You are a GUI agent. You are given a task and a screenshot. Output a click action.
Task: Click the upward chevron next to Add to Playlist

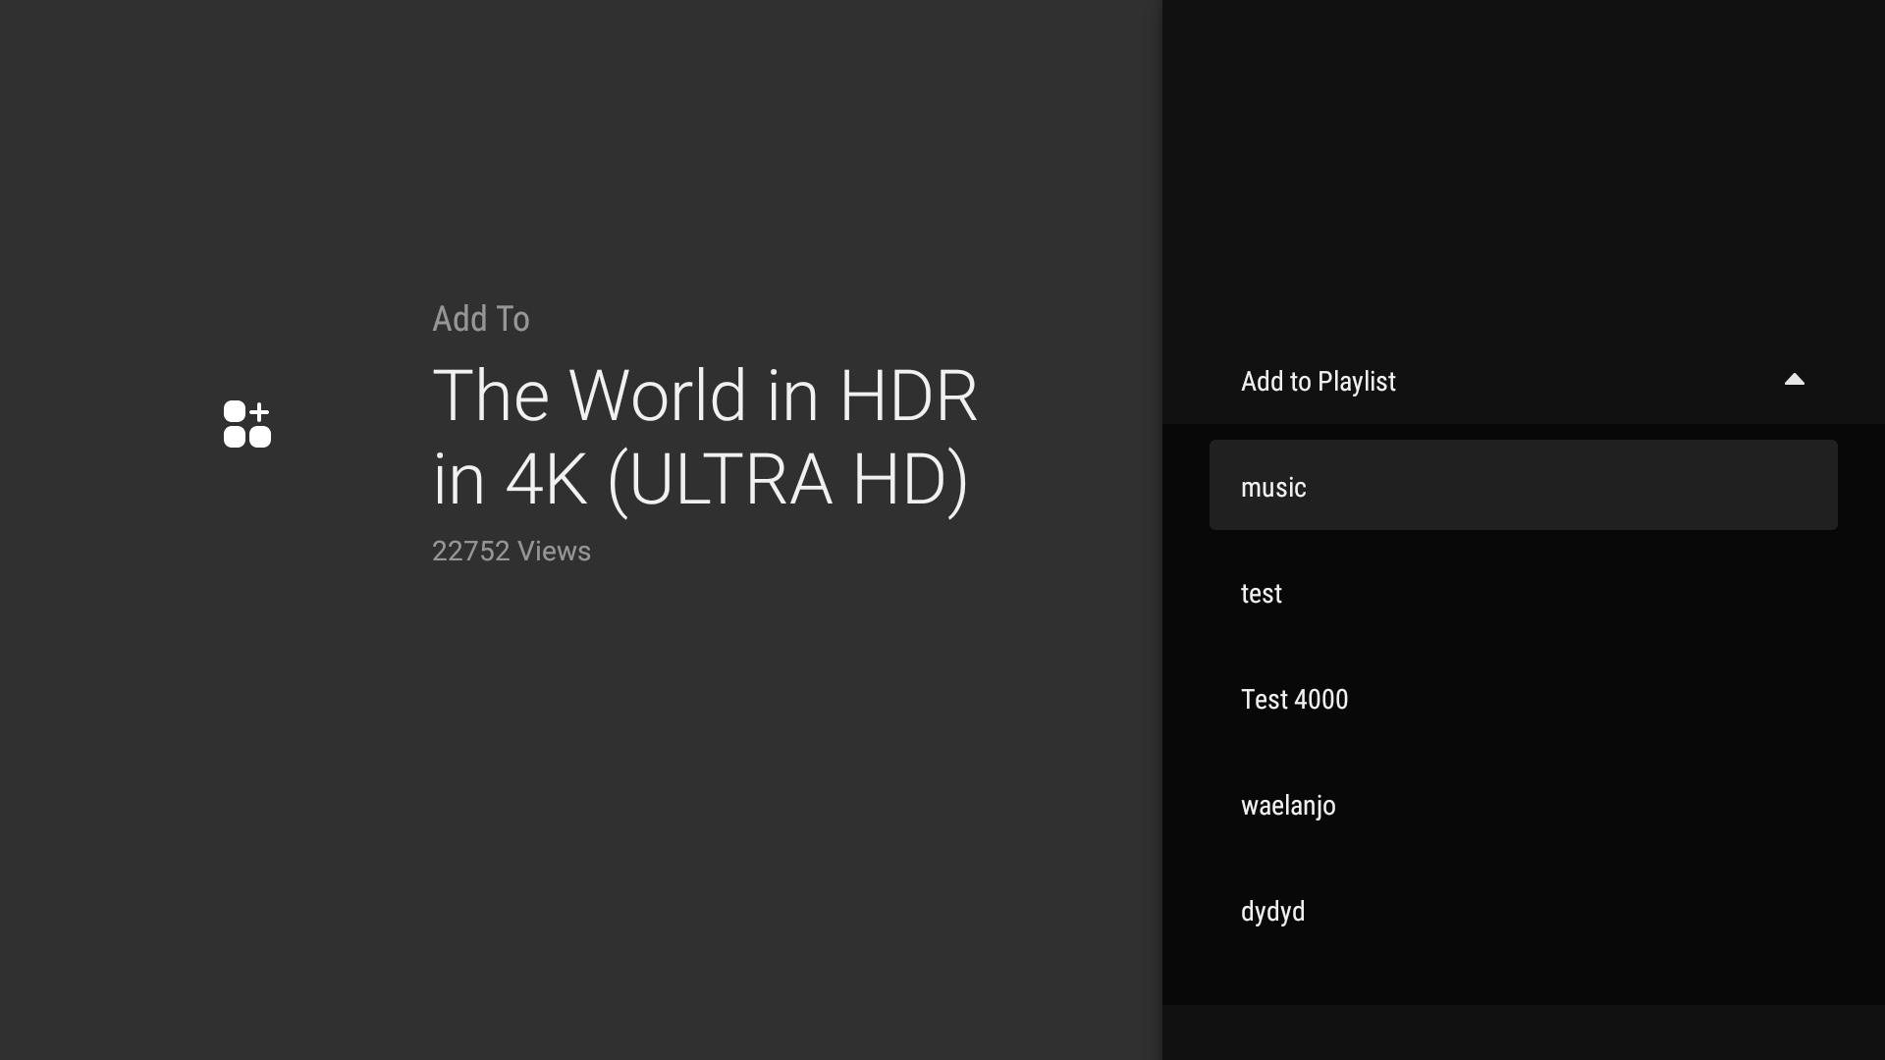1794,381
